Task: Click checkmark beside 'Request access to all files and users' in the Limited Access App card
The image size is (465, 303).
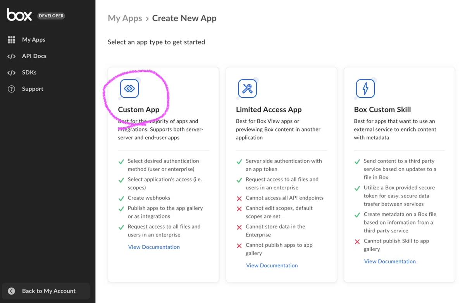Action: coord(239,180)
